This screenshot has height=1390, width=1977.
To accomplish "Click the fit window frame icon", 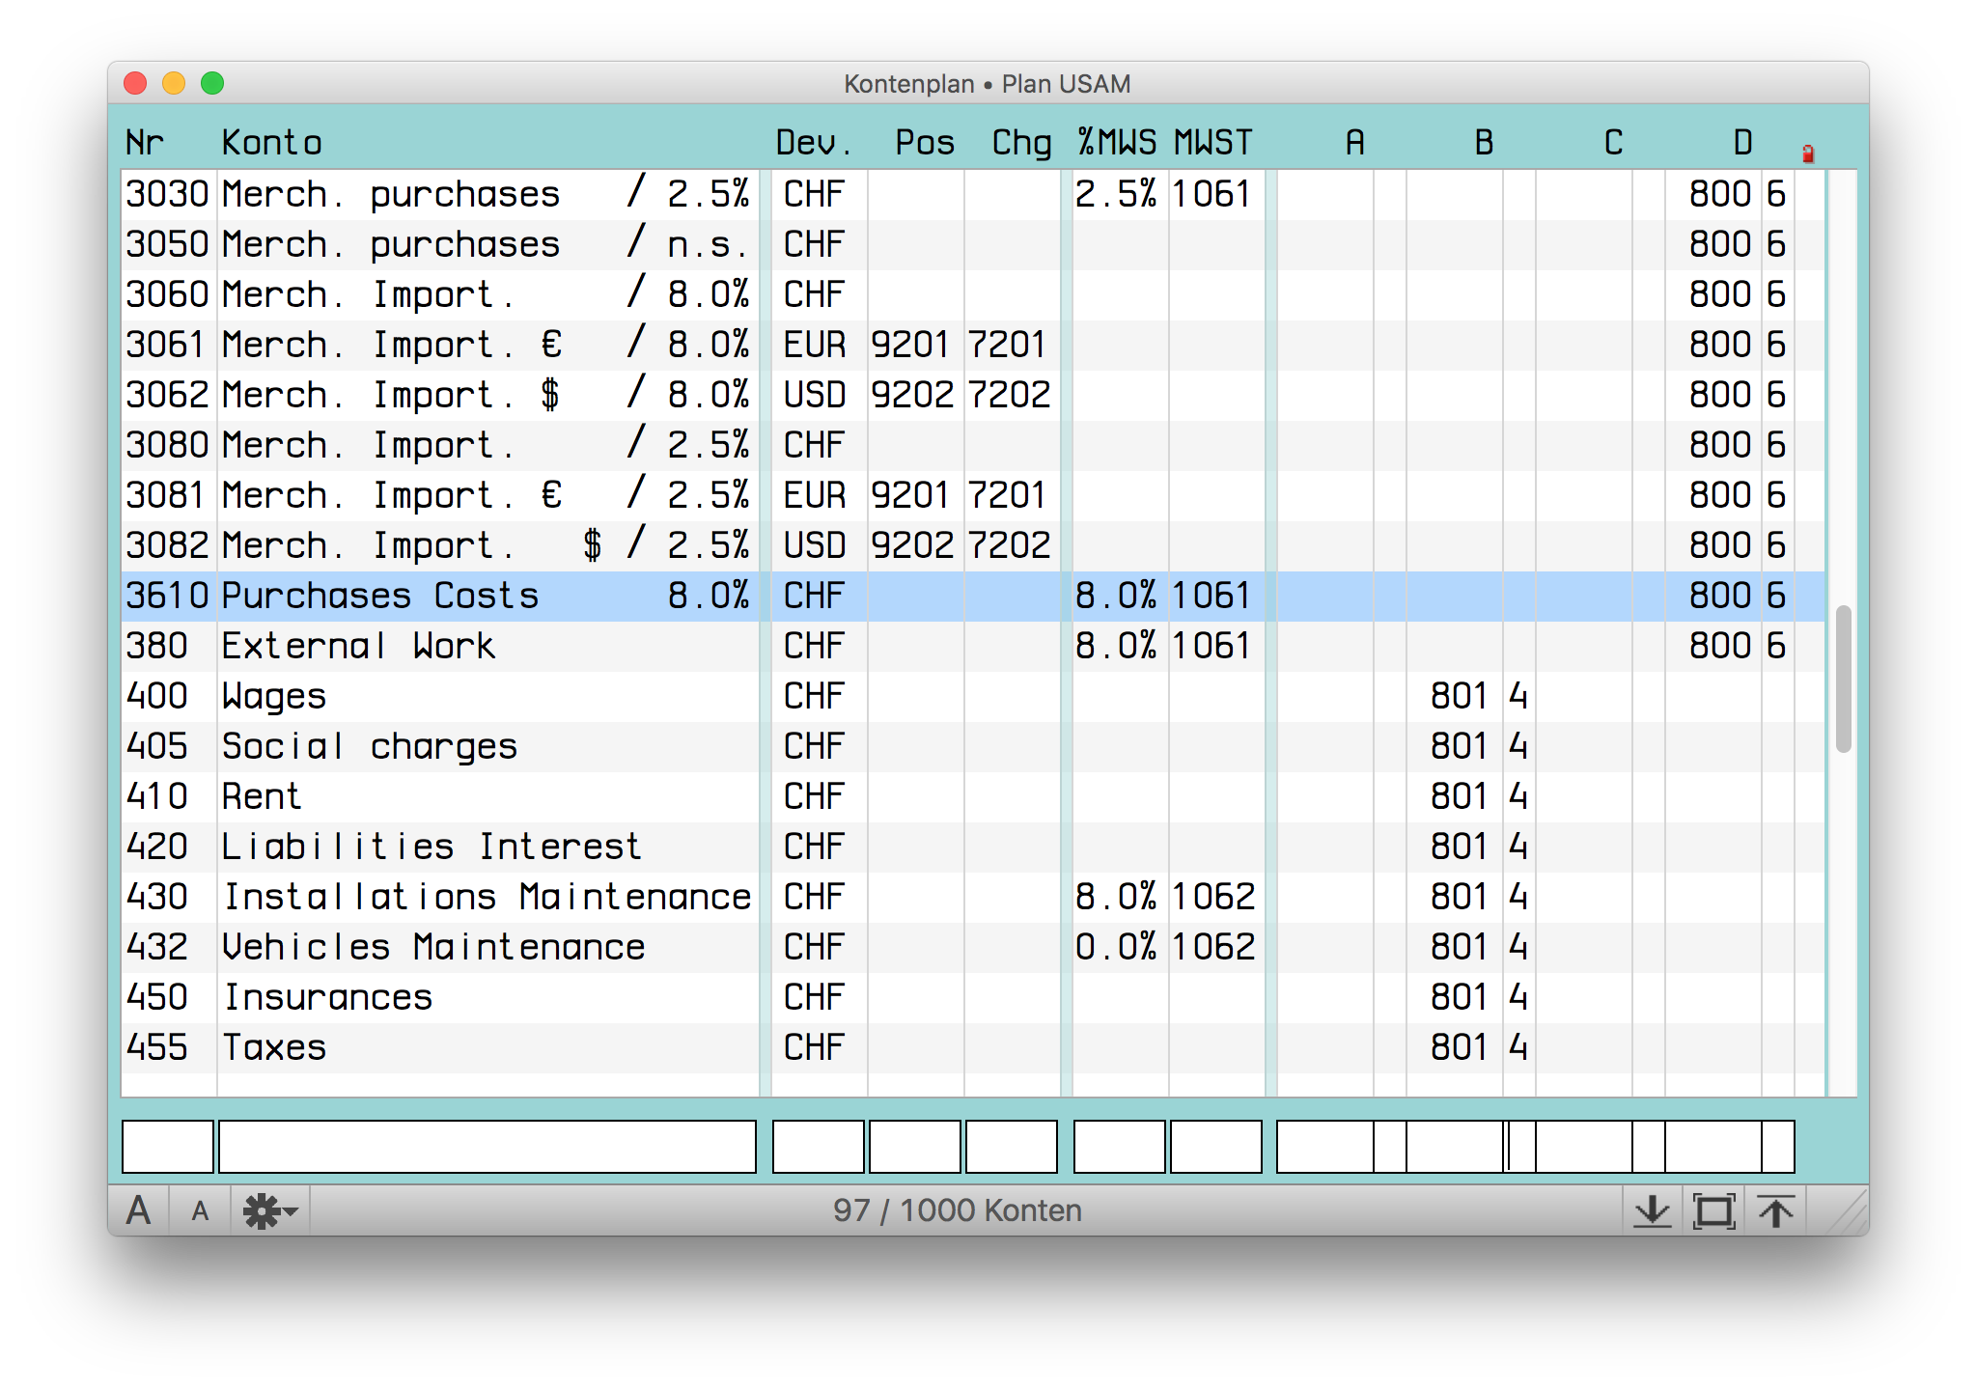I will click(1713, 1210).
